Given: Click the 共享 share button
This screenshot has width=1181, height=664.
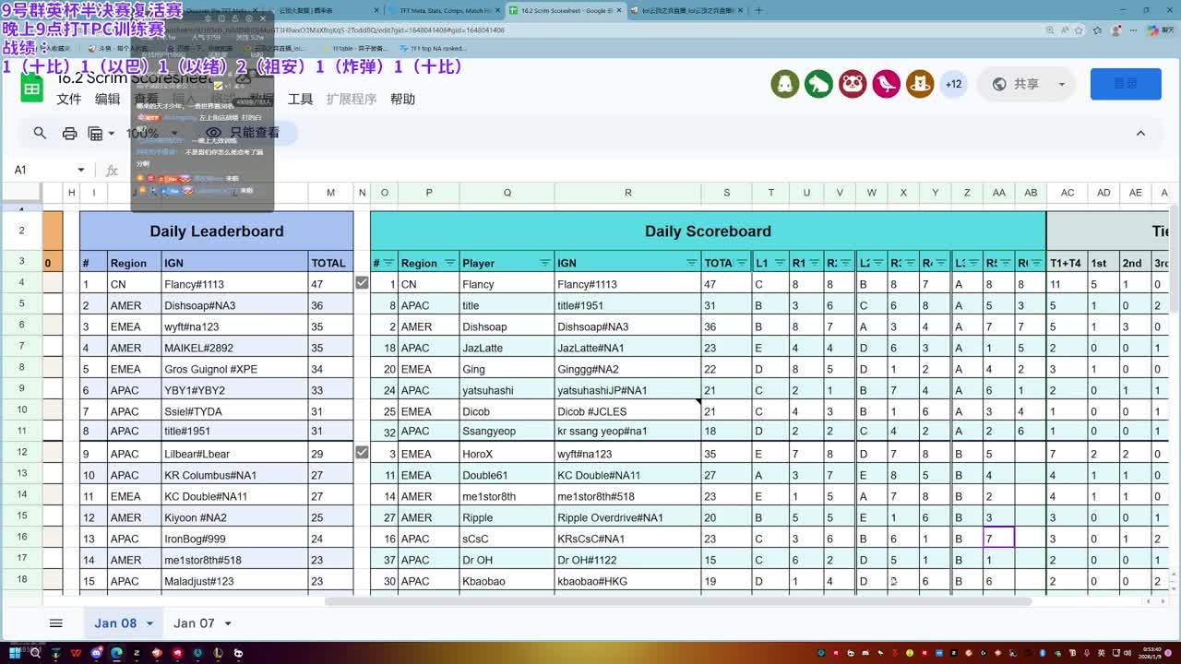Looking at the screenshot, I should [x=1026, y=84].
